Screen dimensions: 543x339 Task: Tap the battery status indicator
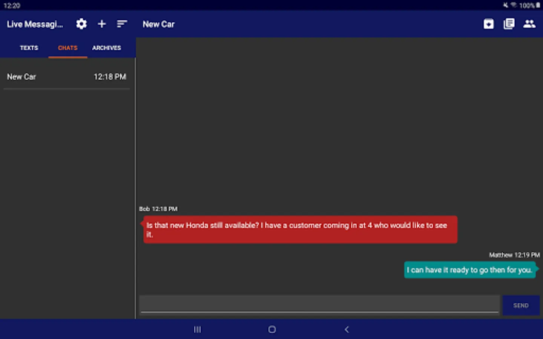(538, 5)
